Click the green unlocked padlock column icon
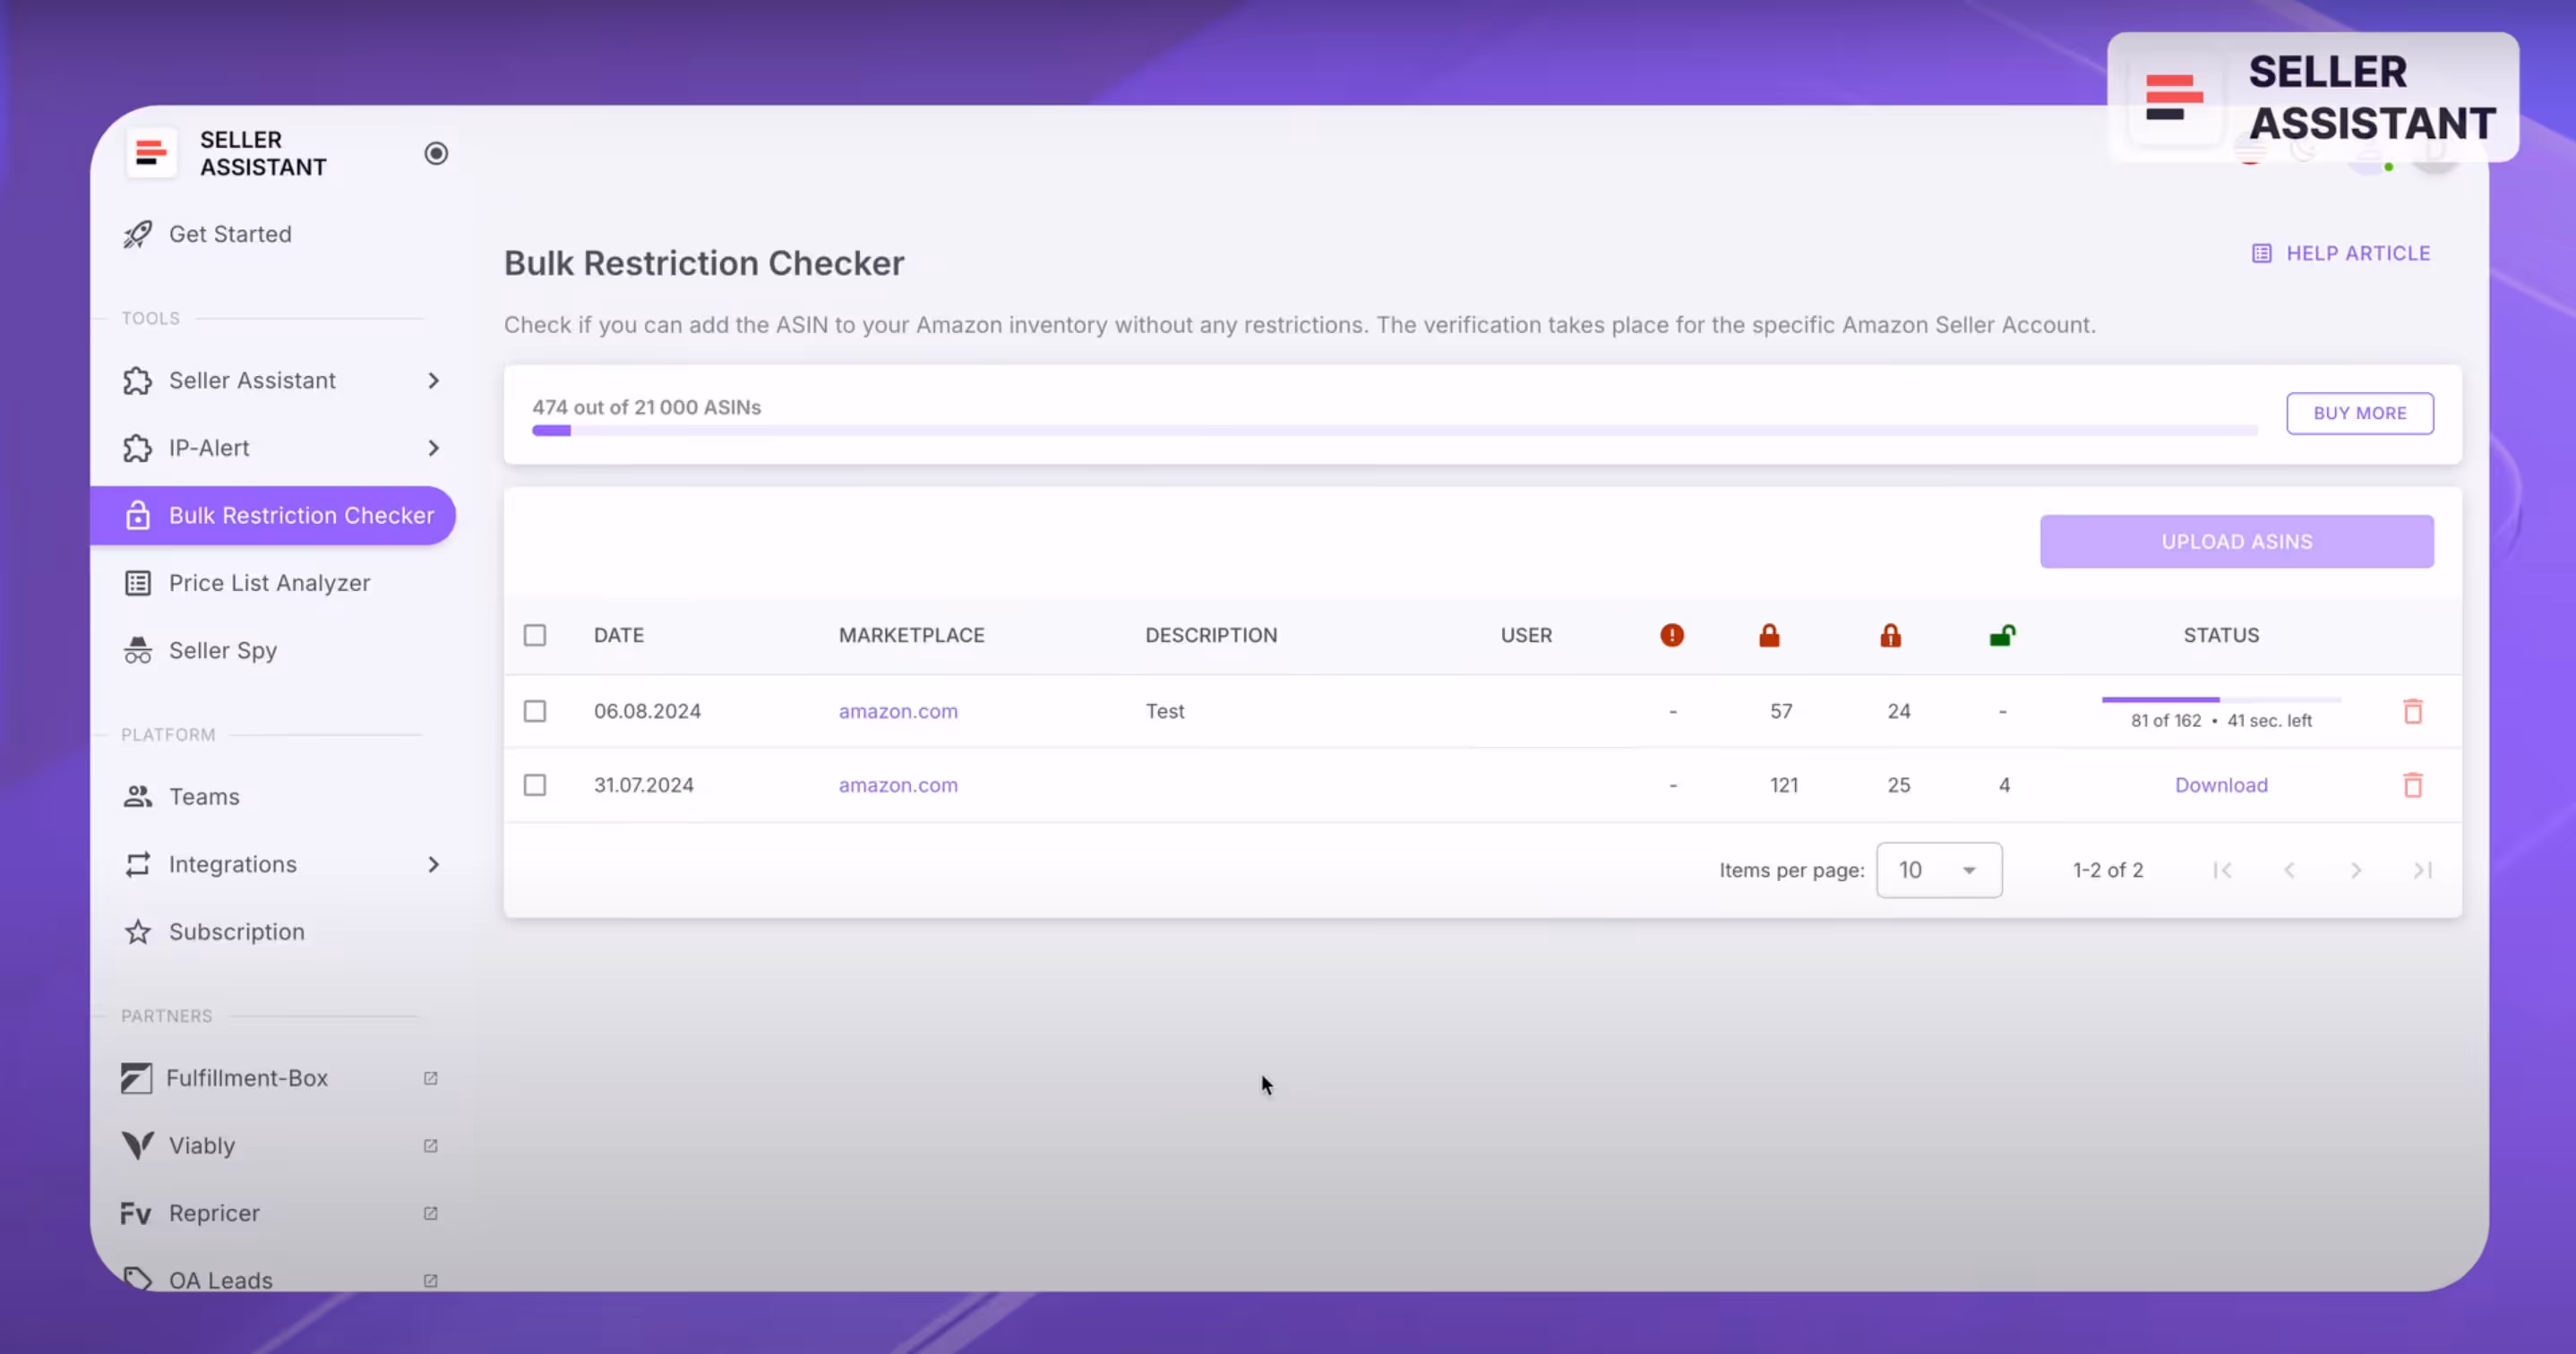2576x1354 pixels. [2001, 635]
